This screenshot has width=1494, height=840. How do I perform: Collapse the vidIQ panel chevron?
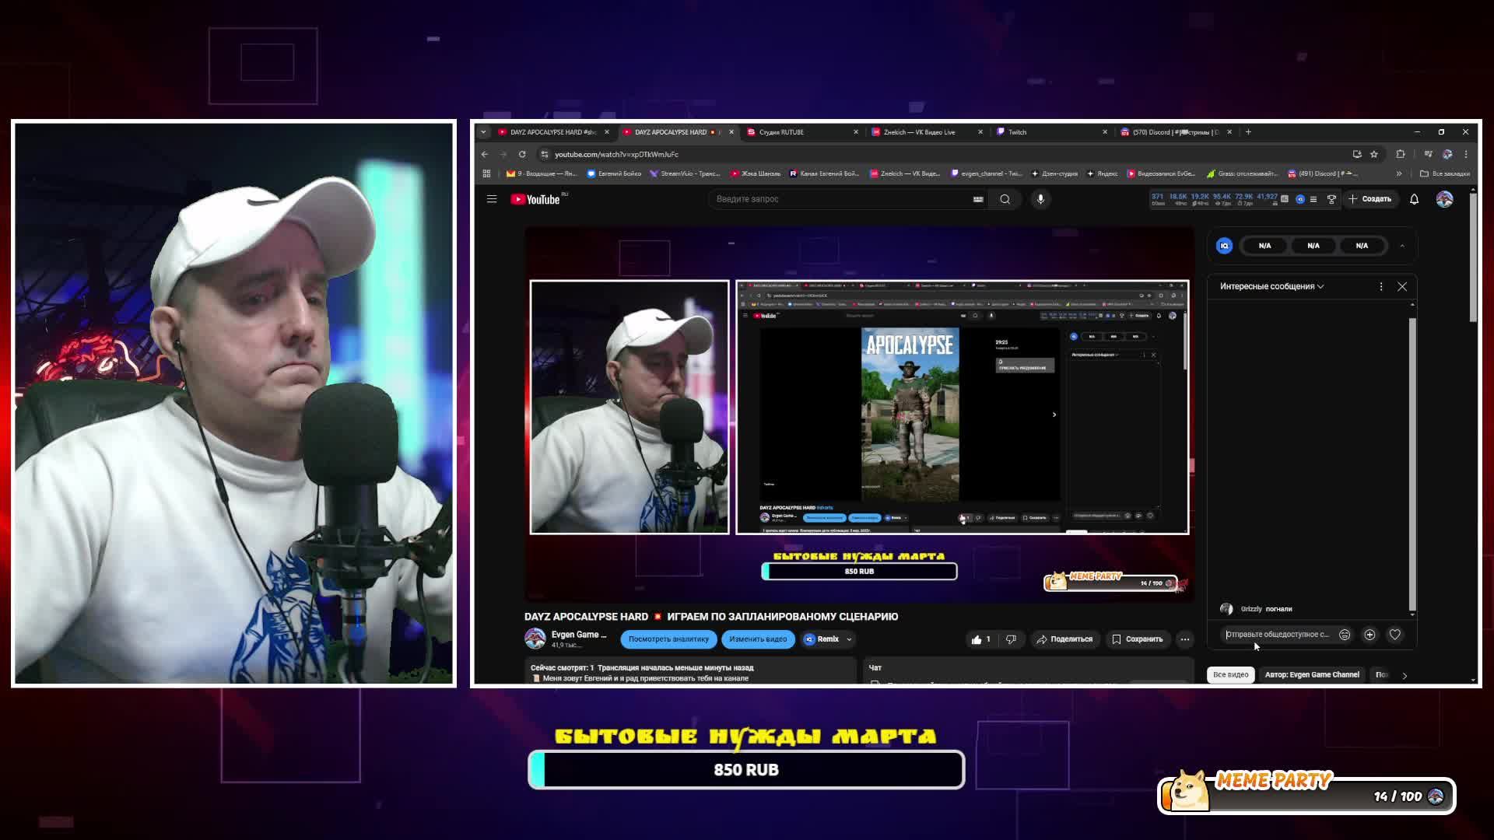tap(1402, 246)
